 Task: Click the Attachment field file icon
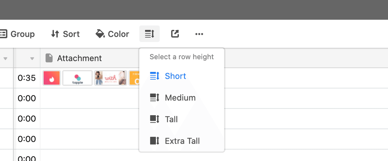49,58
